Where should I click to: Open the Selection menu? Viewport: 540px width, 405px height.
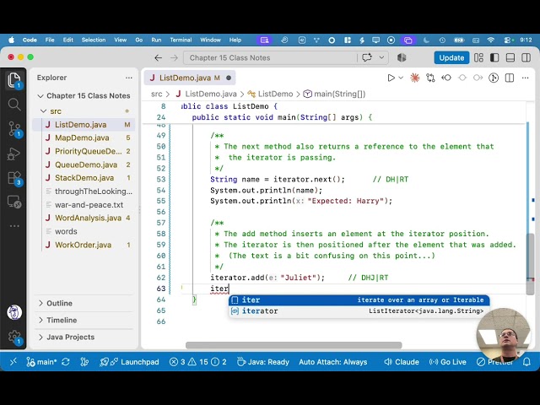(94, 40)
